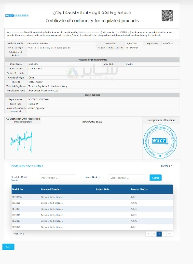193x264 pixels.
Task: Go to the first page of results
Action: pyautogui.click(x=149, y=233)
